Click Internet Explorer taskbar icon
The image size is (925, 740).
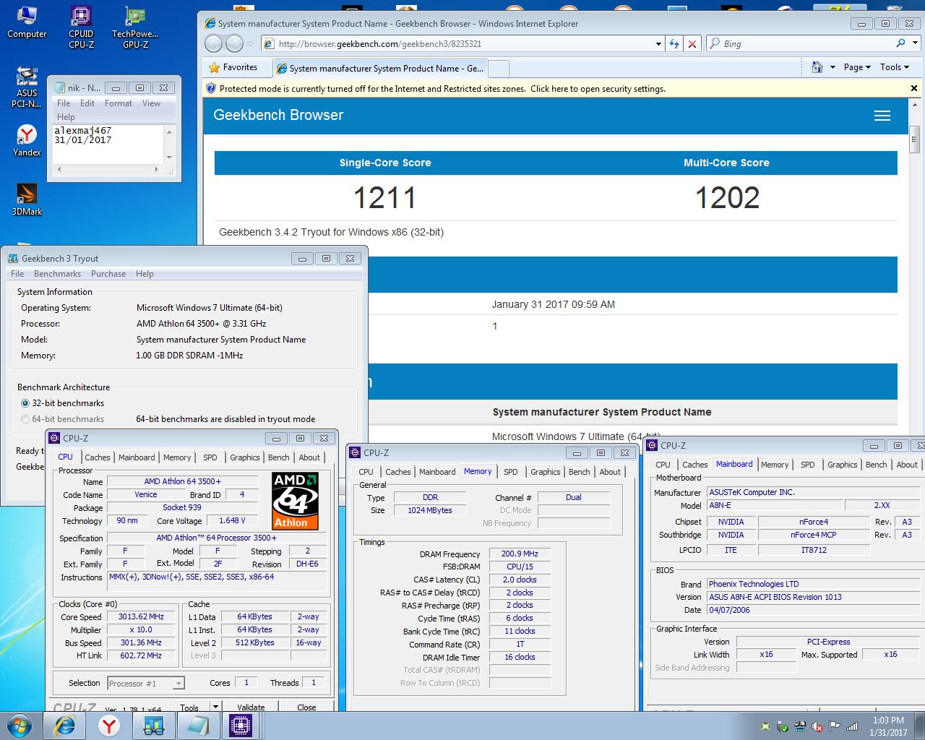(x=65, y=726)
